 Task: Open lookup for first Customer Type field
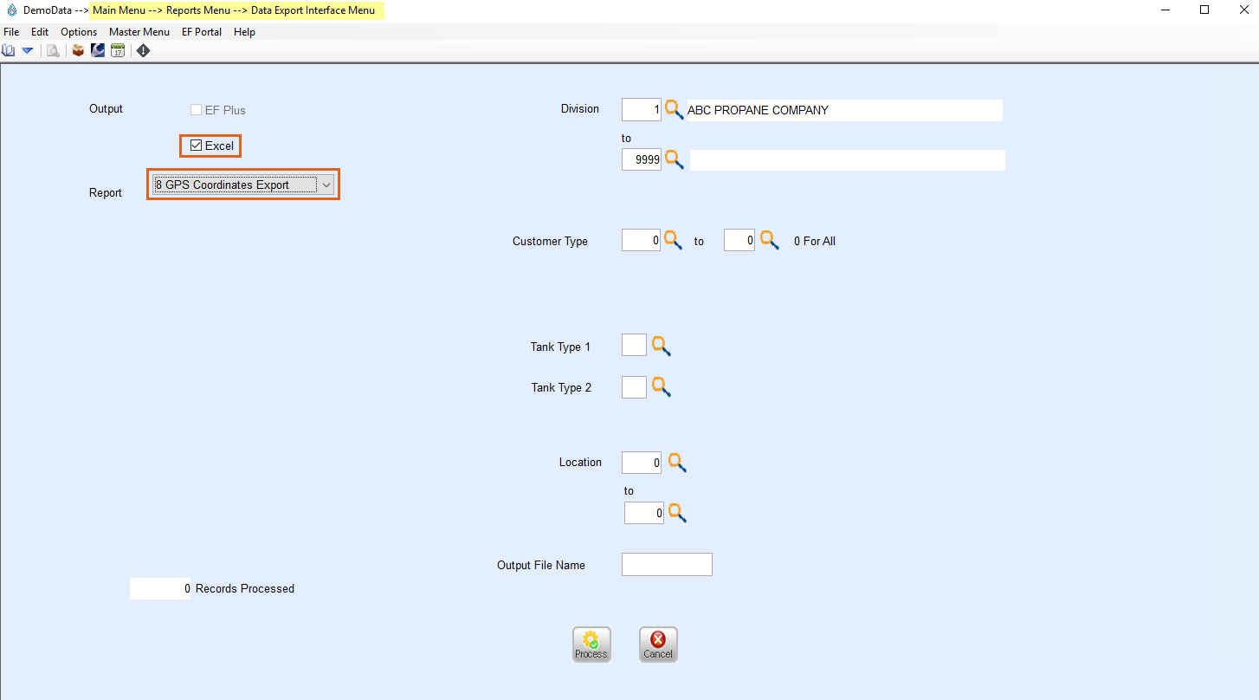[673, 240]
